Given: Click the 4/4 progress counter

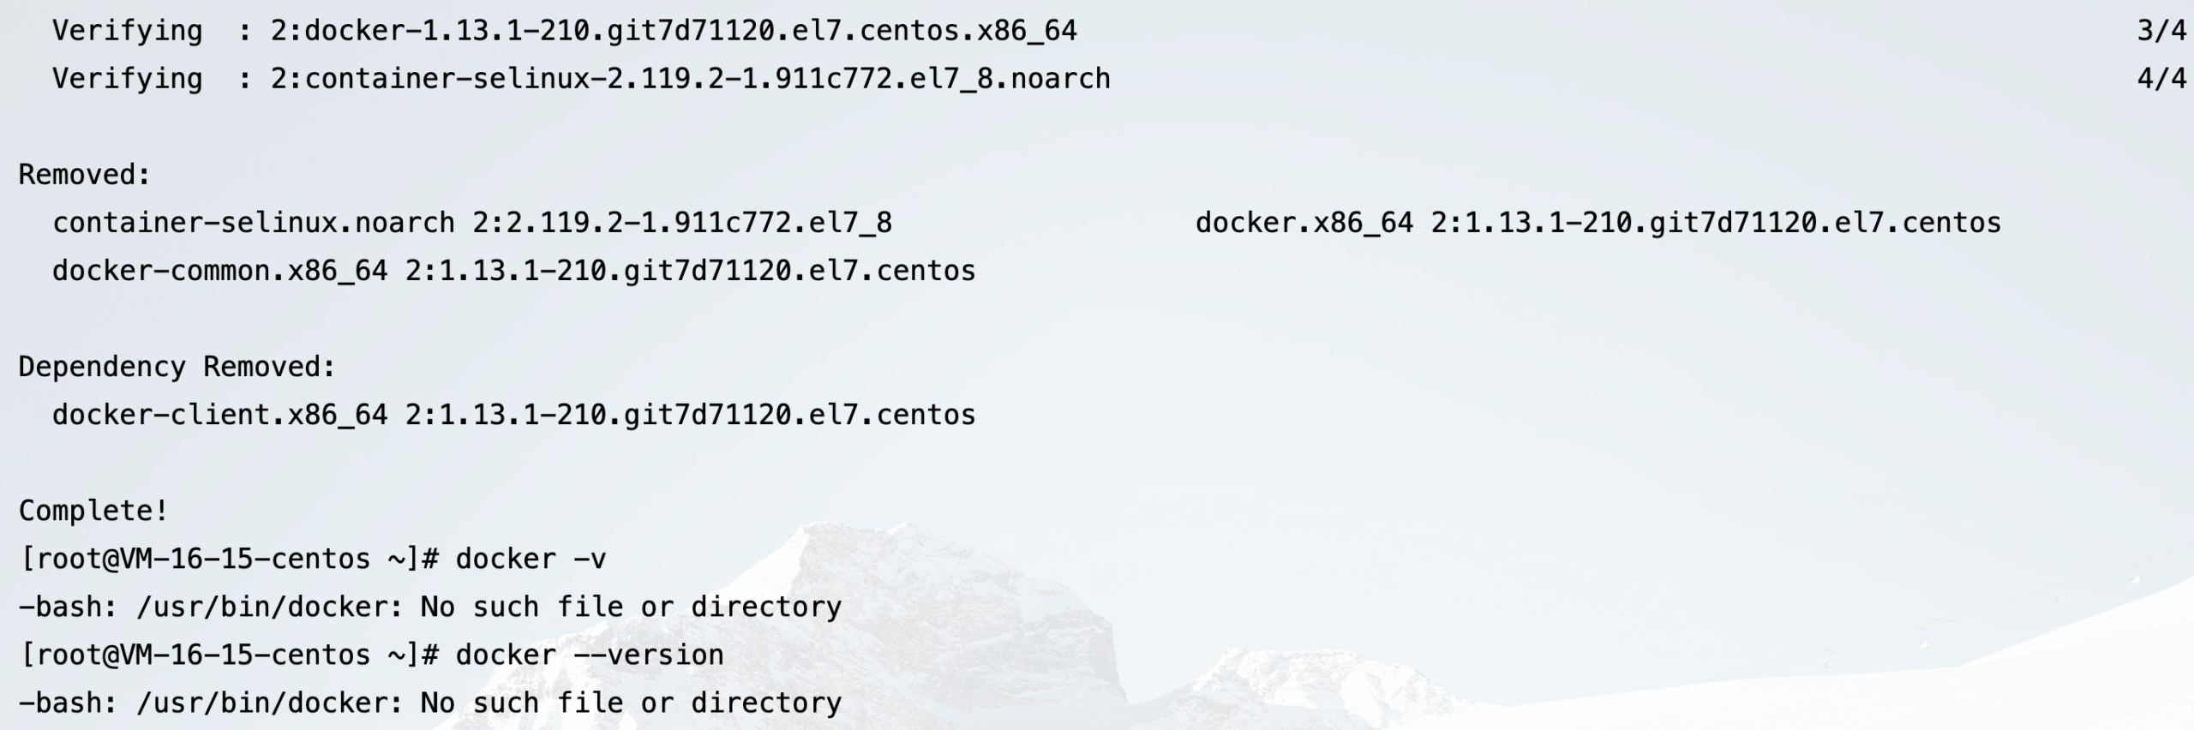Looking at the screenshot, I should 2161,79.
